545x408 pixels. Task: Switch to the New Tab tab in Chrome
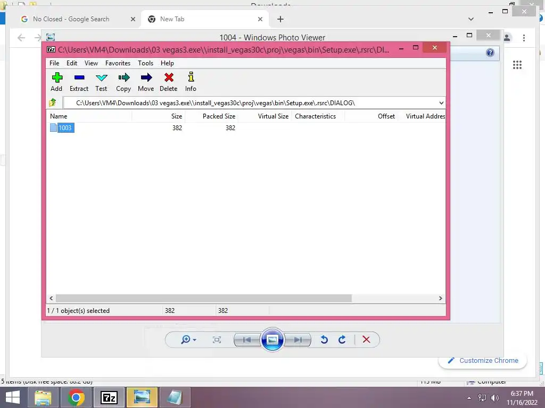click(x=205, y=19)
